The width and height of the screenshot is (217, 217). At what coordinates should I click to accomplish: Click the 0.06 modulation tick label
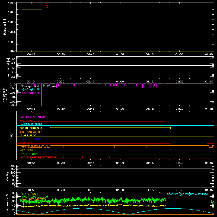click(12, 93)
